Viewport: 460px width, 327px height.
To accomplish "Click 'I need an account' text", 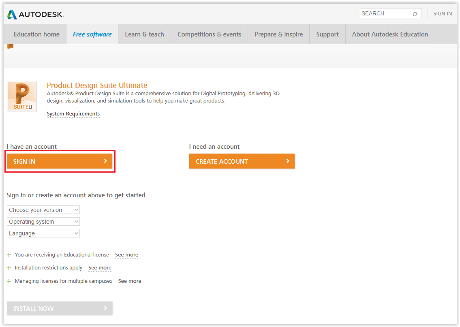I will [x=214, y=147].
